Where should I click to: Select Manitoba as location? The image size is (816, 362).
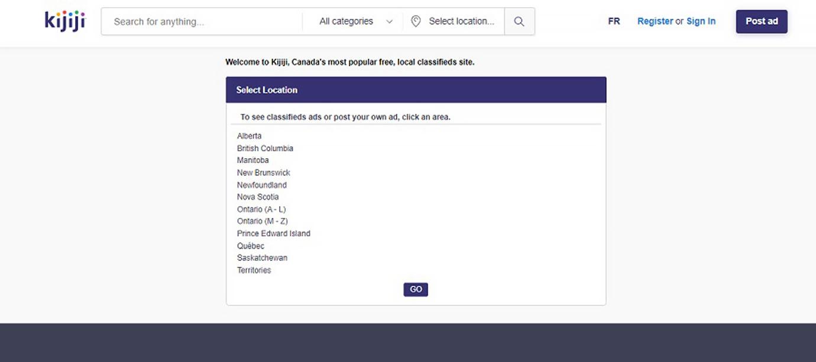(x=253, y=160)
